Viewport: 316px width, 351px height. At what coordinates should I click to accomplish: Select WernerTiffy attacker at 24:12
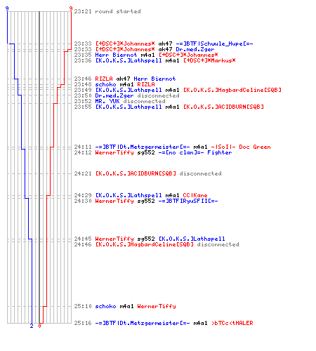click(x=114, y=153)
